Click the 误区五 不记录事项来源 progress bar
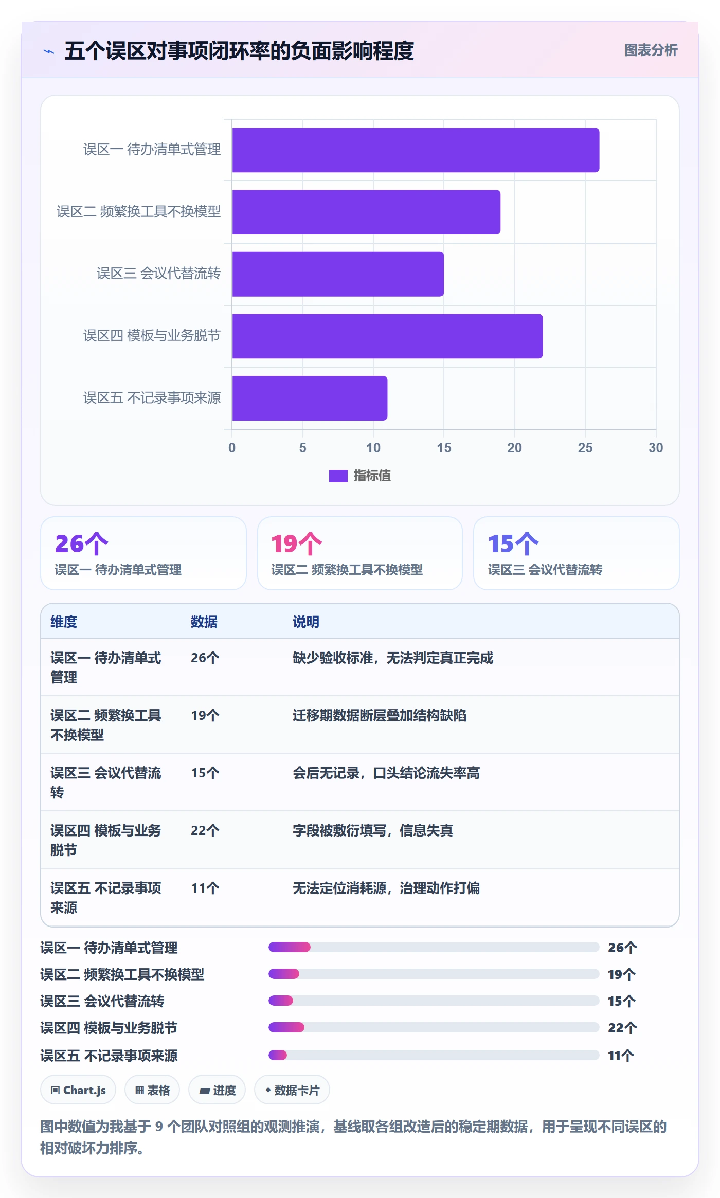Viewport: 720px width, 1198px height. [x=434, y=1055]
